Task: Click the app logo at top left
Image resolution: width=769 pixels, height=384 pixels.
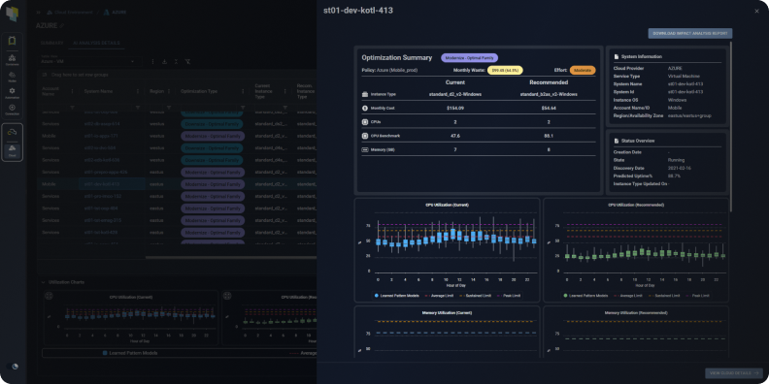Action: click(12, 15)
